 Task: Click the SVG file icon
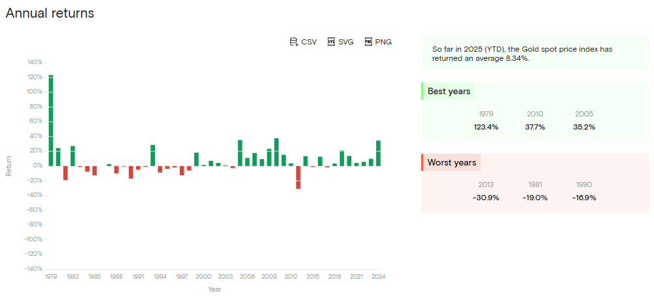(331, 42)
